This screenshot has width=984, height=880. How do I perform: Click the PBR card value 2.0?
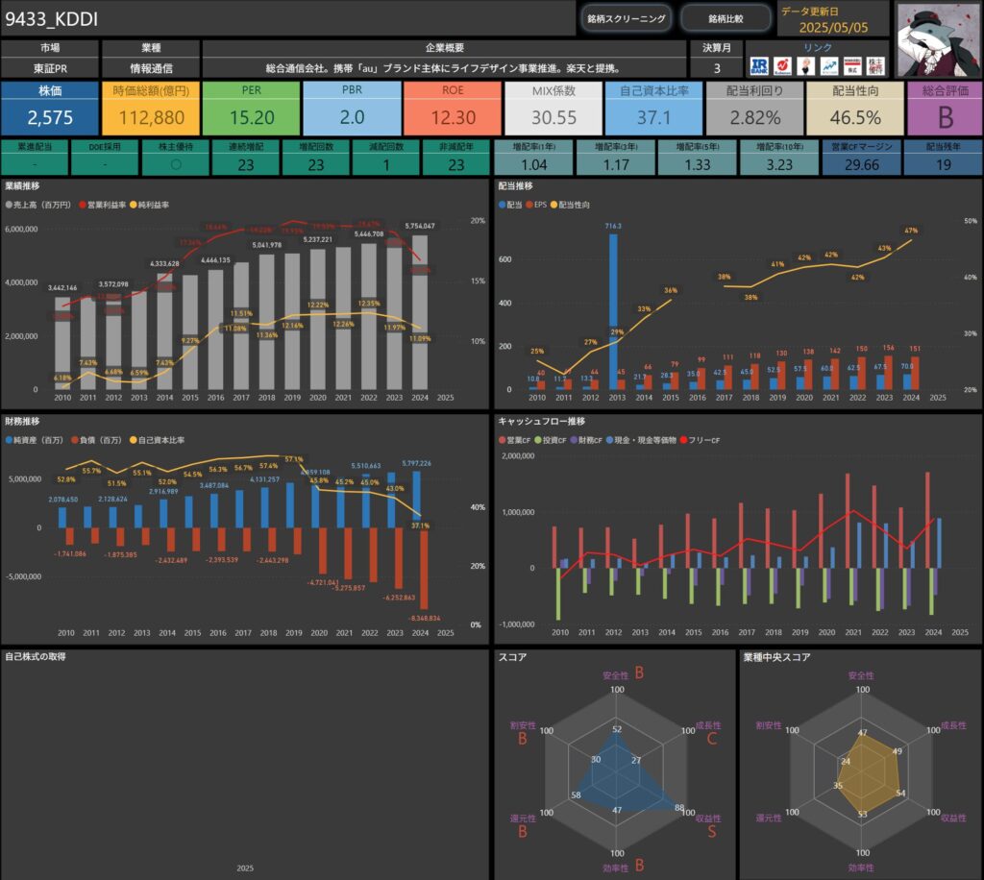[x=352, y=117]
